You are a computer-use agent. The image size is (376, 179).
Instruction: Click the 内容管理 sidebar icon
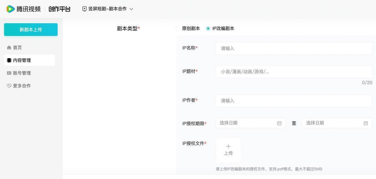tap(9, 60)
